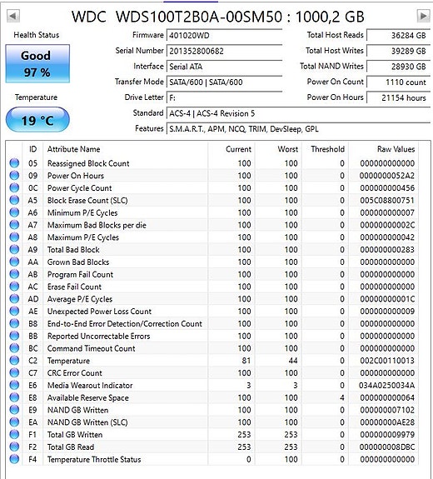Click status orb for Power On Hours row
433x479 pixels.
tap(14, 175)
